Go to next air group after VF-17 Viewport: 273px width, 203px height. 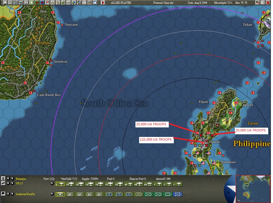tap(12, 183)
